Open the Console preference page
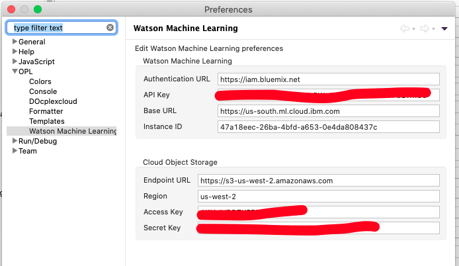459x266 pixels. pyautogui.click(x=43, y=92)
